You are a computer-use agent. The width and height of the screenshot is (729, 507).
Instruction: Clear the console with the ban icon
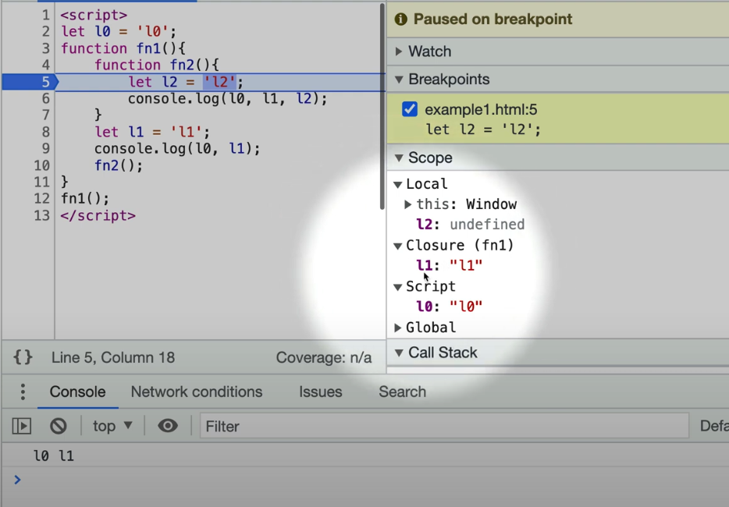[58, 426]
